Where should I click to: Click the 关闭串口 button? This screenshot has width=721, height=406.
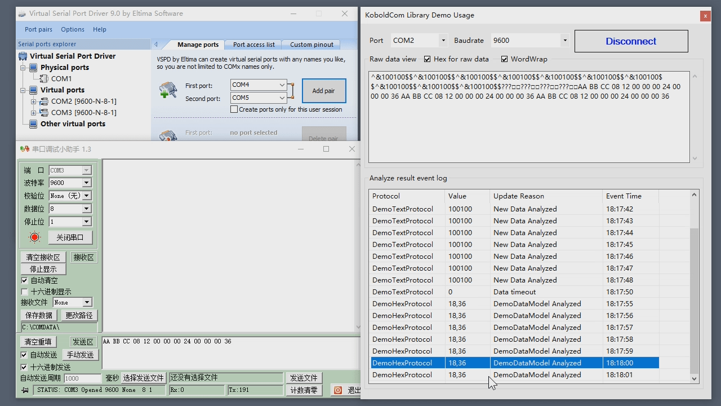click(70, 237)
